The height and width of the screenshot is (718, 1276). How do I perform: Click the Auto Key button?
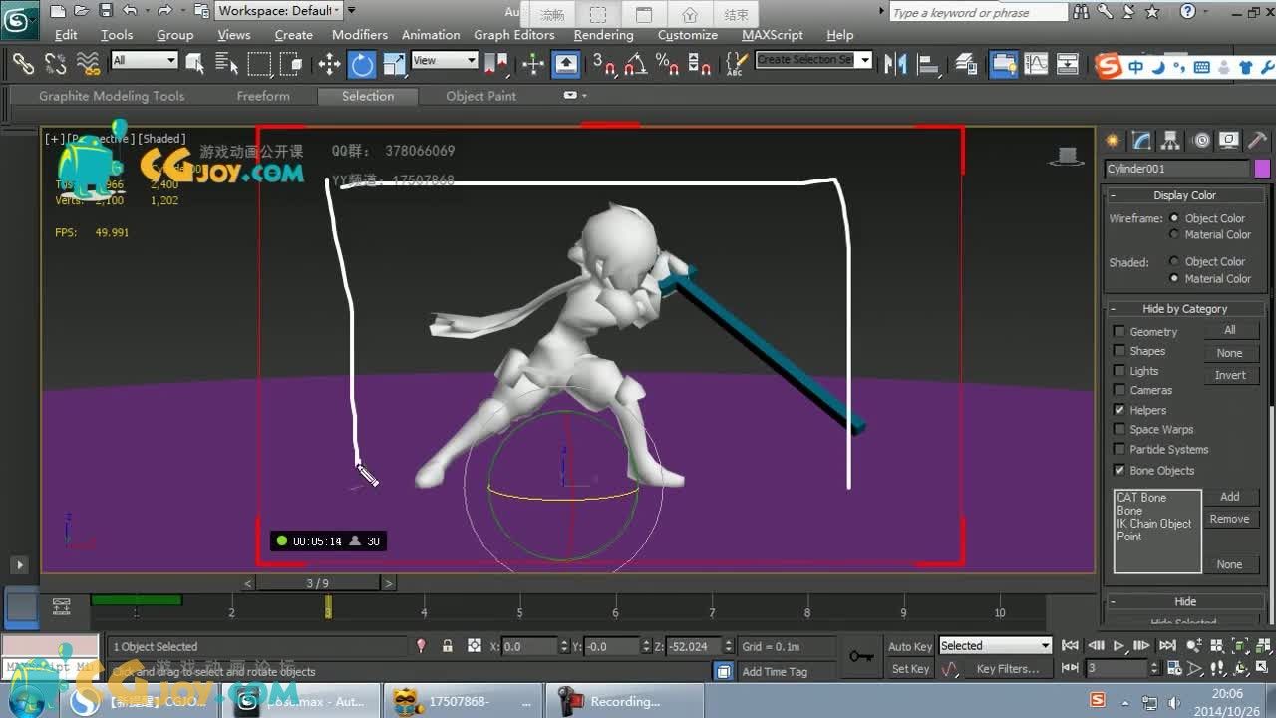point(909,646)
